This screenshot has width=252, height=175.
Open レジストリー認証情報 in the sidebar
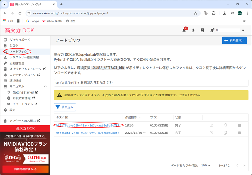click(24, 57)
